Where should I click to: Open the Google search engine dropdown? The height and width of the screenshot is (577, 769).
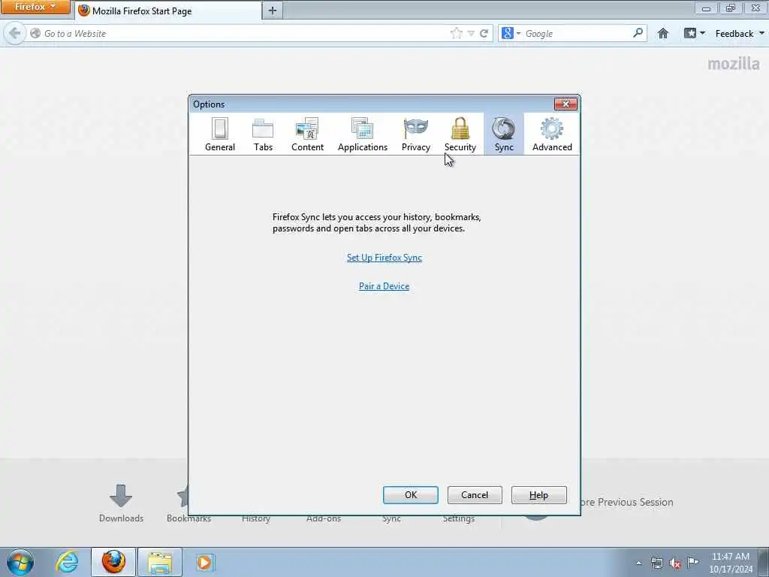pos(511,33)
